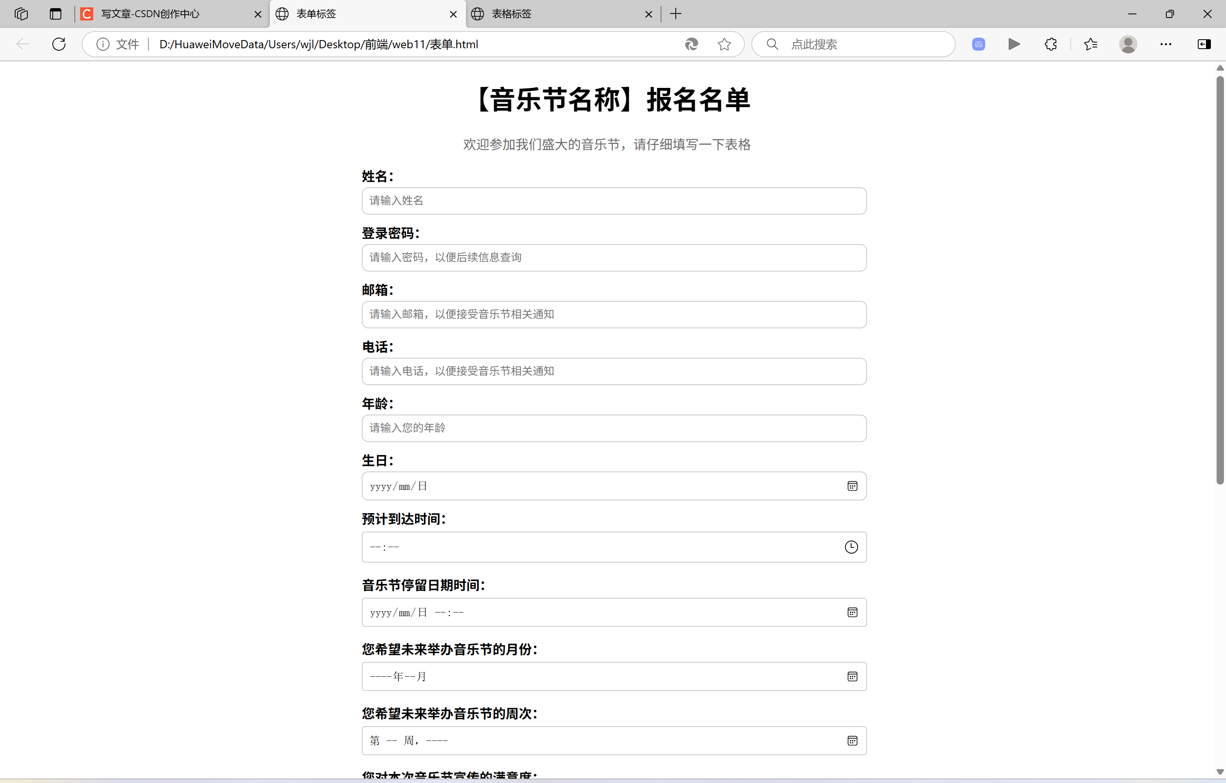Click the sidebar toggle icon at far right
Viewport: 1226px width, 783px height.
[1204, 44]
